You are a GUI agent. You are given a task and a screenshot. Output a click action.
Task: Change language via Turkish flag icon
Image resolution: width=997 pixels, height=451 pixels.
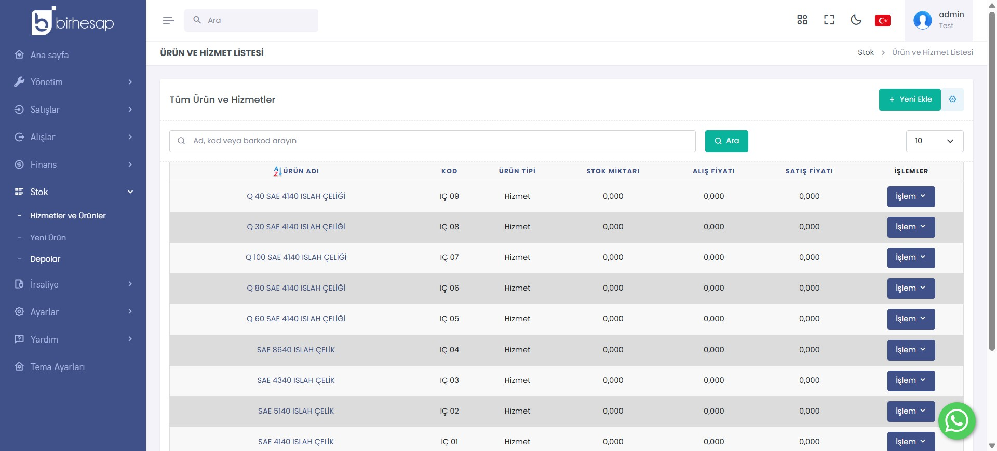point(883,20)
